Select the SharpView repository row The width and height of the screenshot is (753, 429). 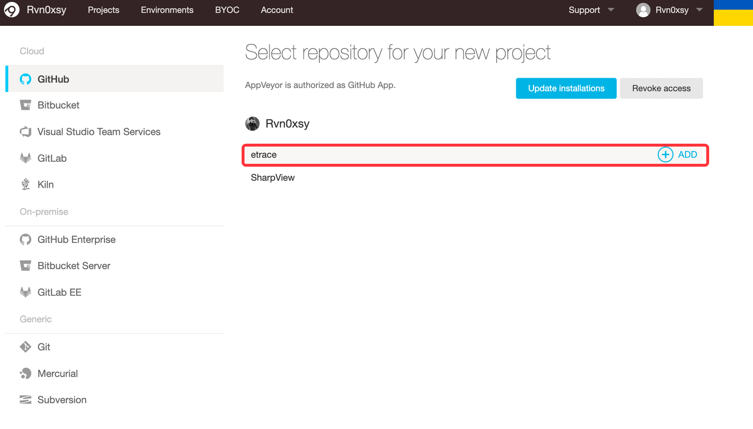(273, 178)
